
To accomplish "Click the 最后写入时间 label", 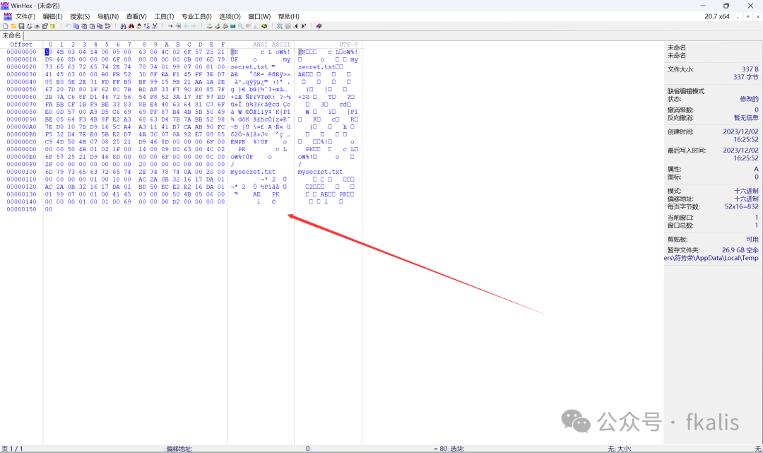I will 687,151.
